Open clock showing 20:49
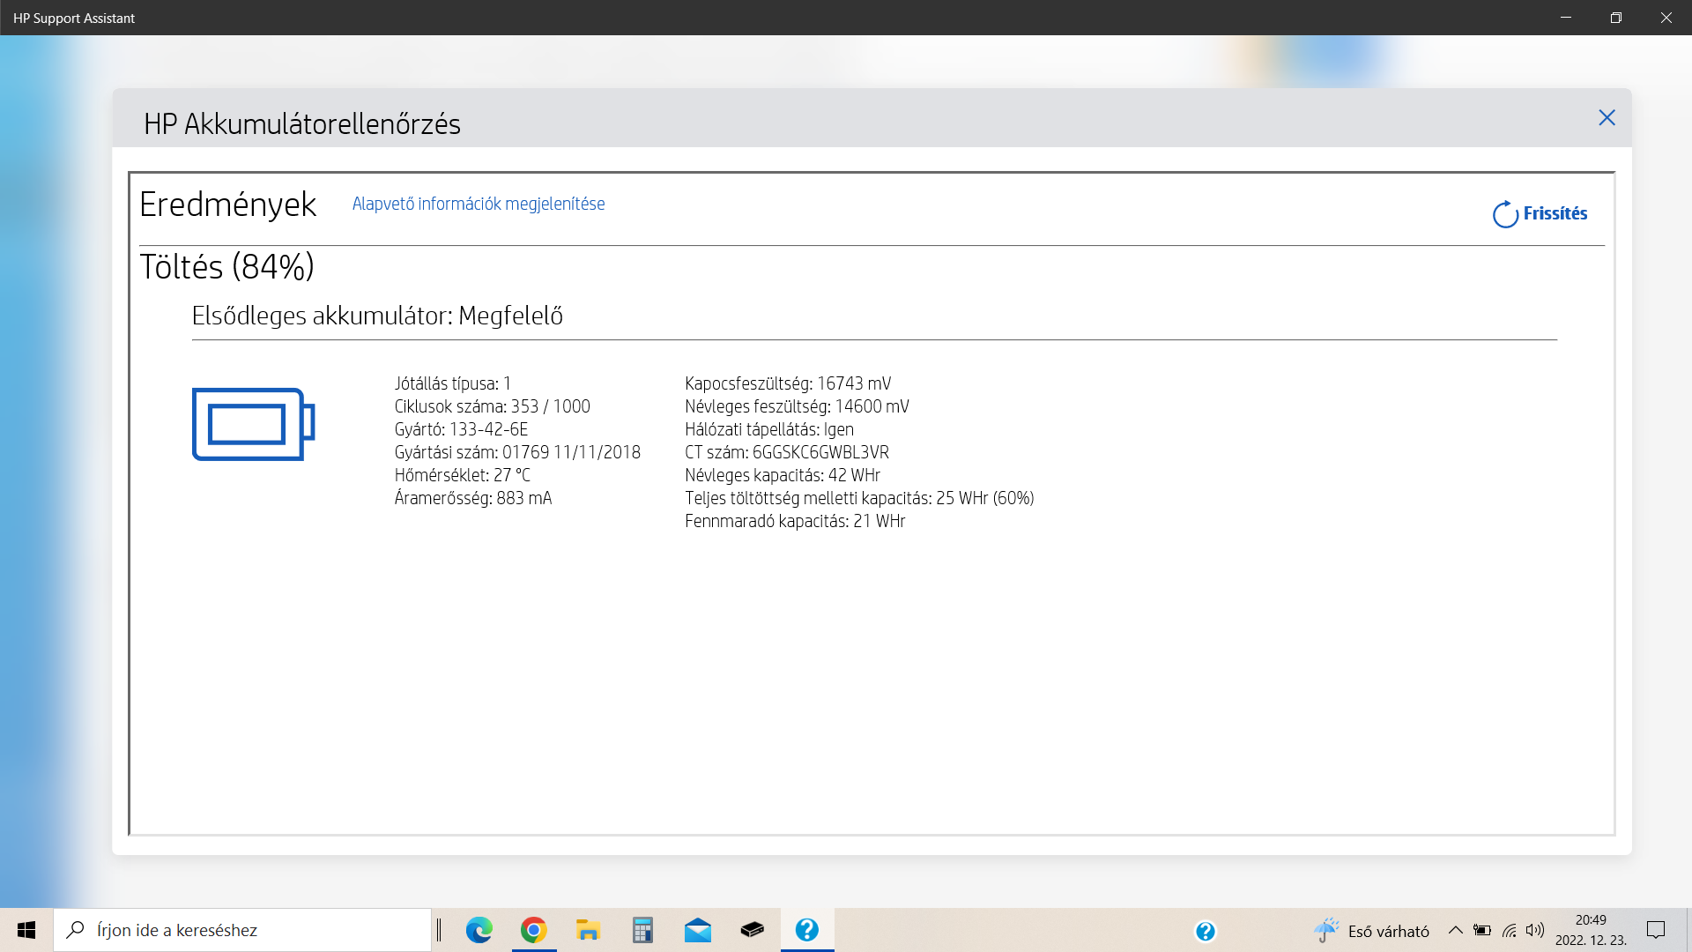 tap(1591, 930)
